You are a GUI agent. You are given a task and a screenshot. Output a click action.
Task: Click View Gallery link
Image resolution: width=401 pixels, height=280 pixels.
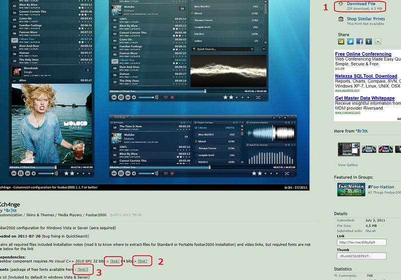(x=348, y=165)
